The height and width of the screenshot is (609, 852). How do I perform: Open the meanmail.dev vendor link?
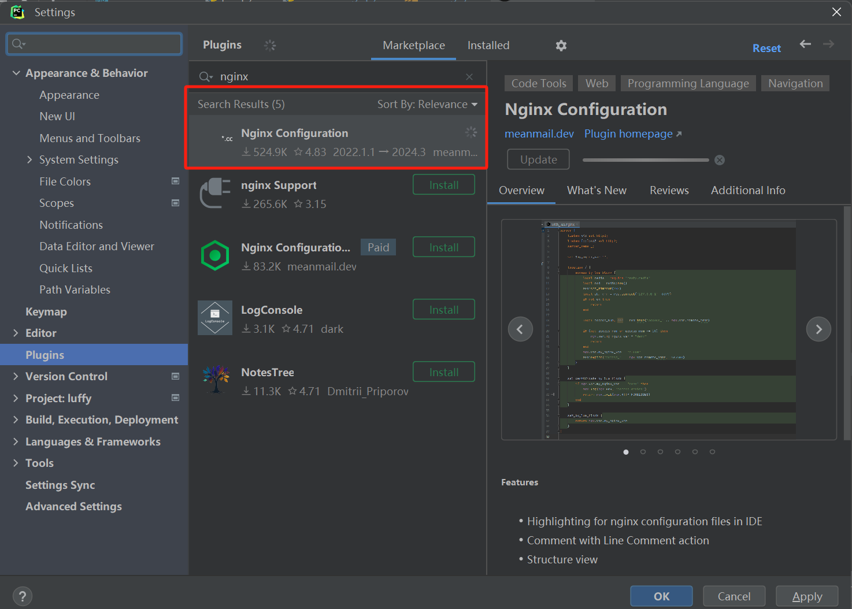point(539,133)
